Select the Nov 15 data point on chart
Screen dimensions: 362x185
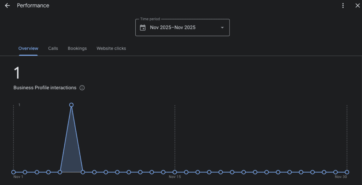(x=175, y=172)
